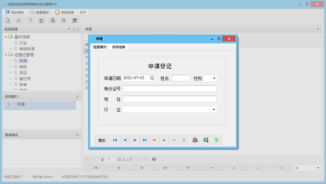The height and width of the screenshot is (184, 326).
Task: Open the 申请日期 date picker
Action: coord(152,78)
